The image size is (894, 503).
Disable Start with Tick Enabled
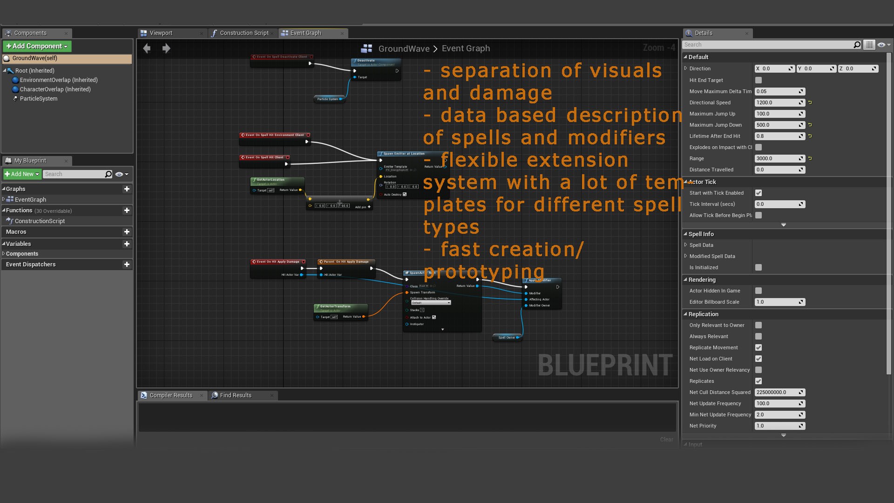coord(759,192)
